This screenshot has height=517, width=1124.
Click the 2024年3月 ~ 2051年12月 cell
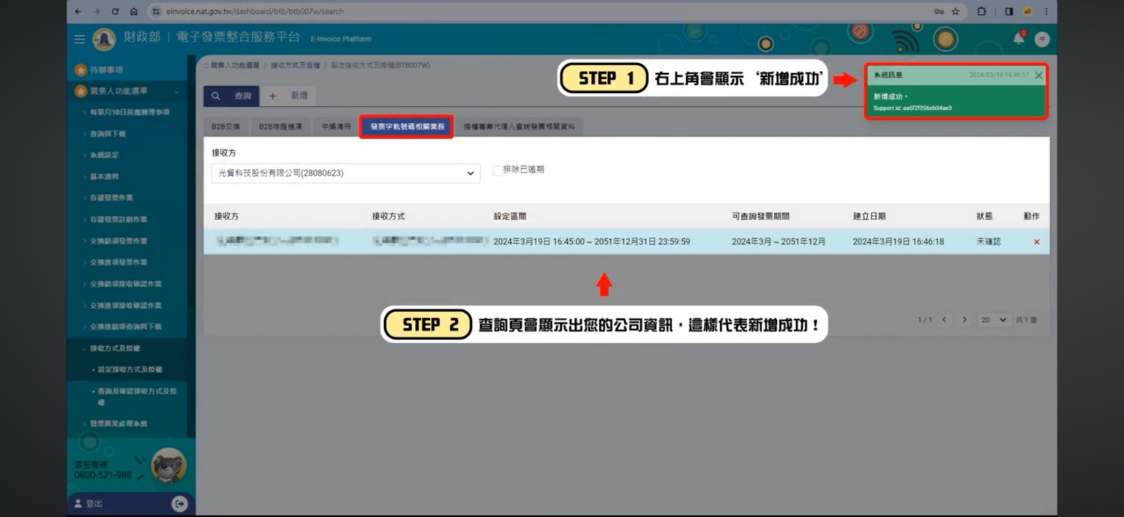pyautogui.click(x=779, y=241)
